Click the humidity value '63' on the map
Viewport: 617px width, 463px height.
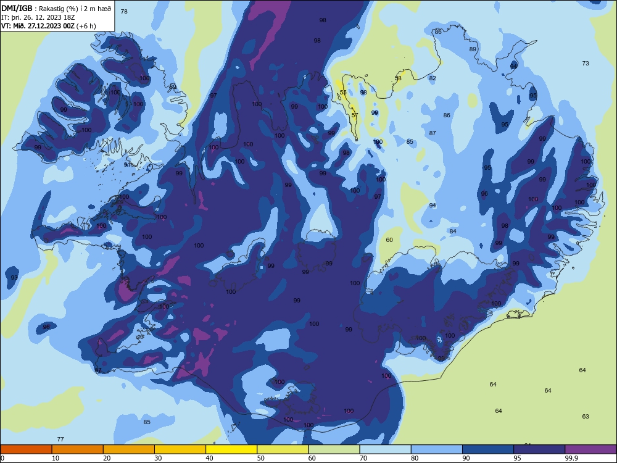[586, 416]
